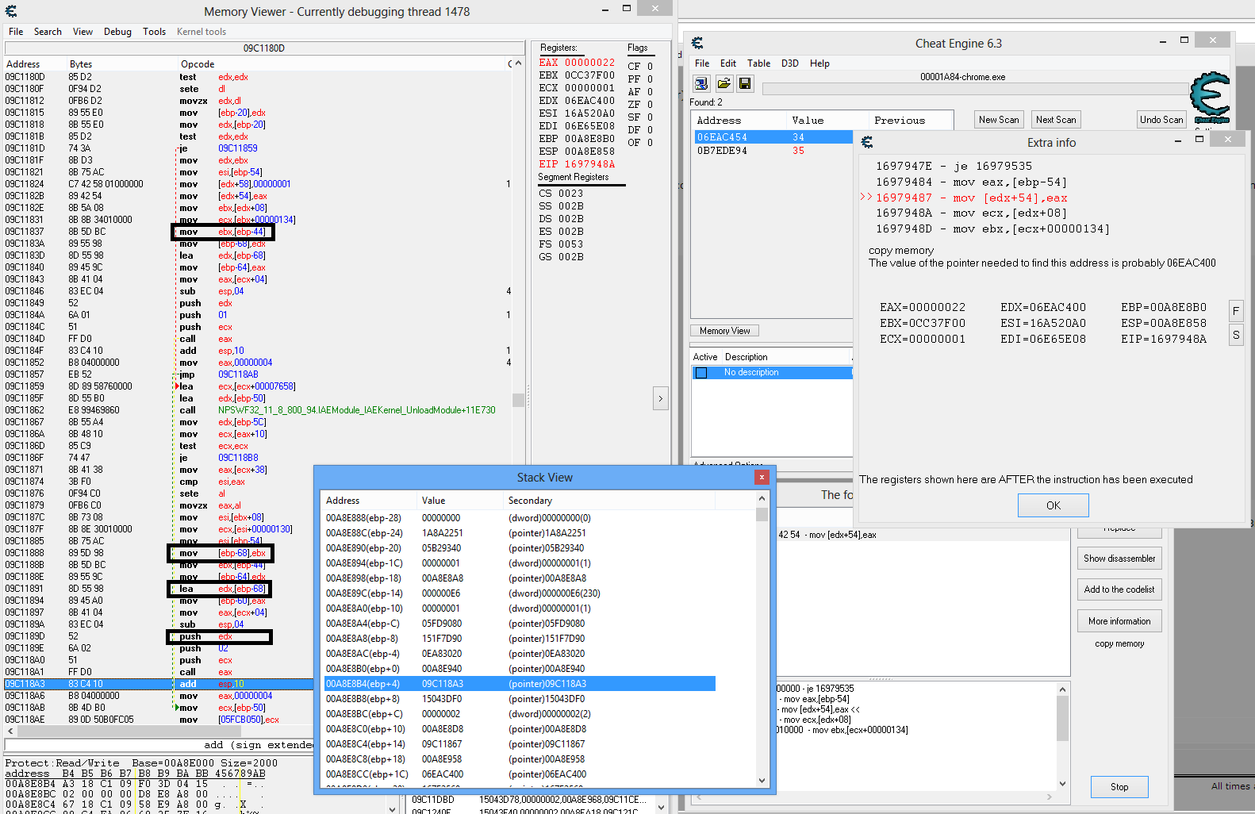This screenshot has width=1255, height=814.
Task: Click OK in the Extra info dialog
Action: pos(1053,505)
